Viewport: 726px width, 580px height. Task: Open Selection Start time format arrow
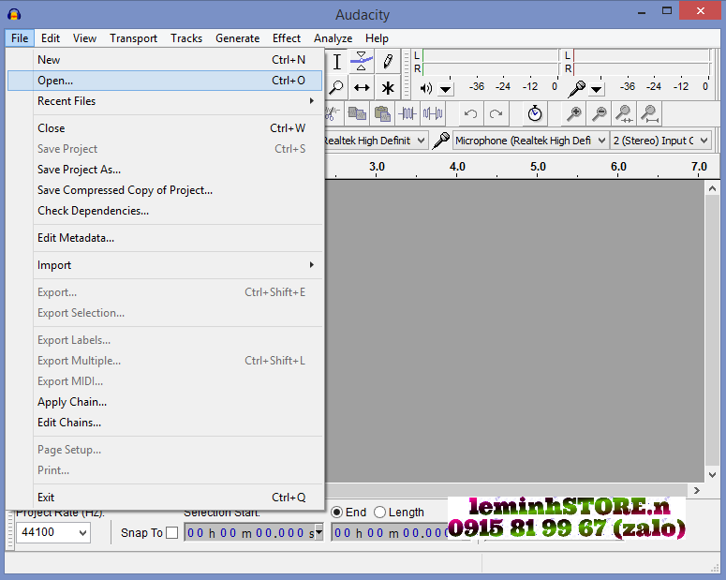pyautogui.click(x=319, y=533)
